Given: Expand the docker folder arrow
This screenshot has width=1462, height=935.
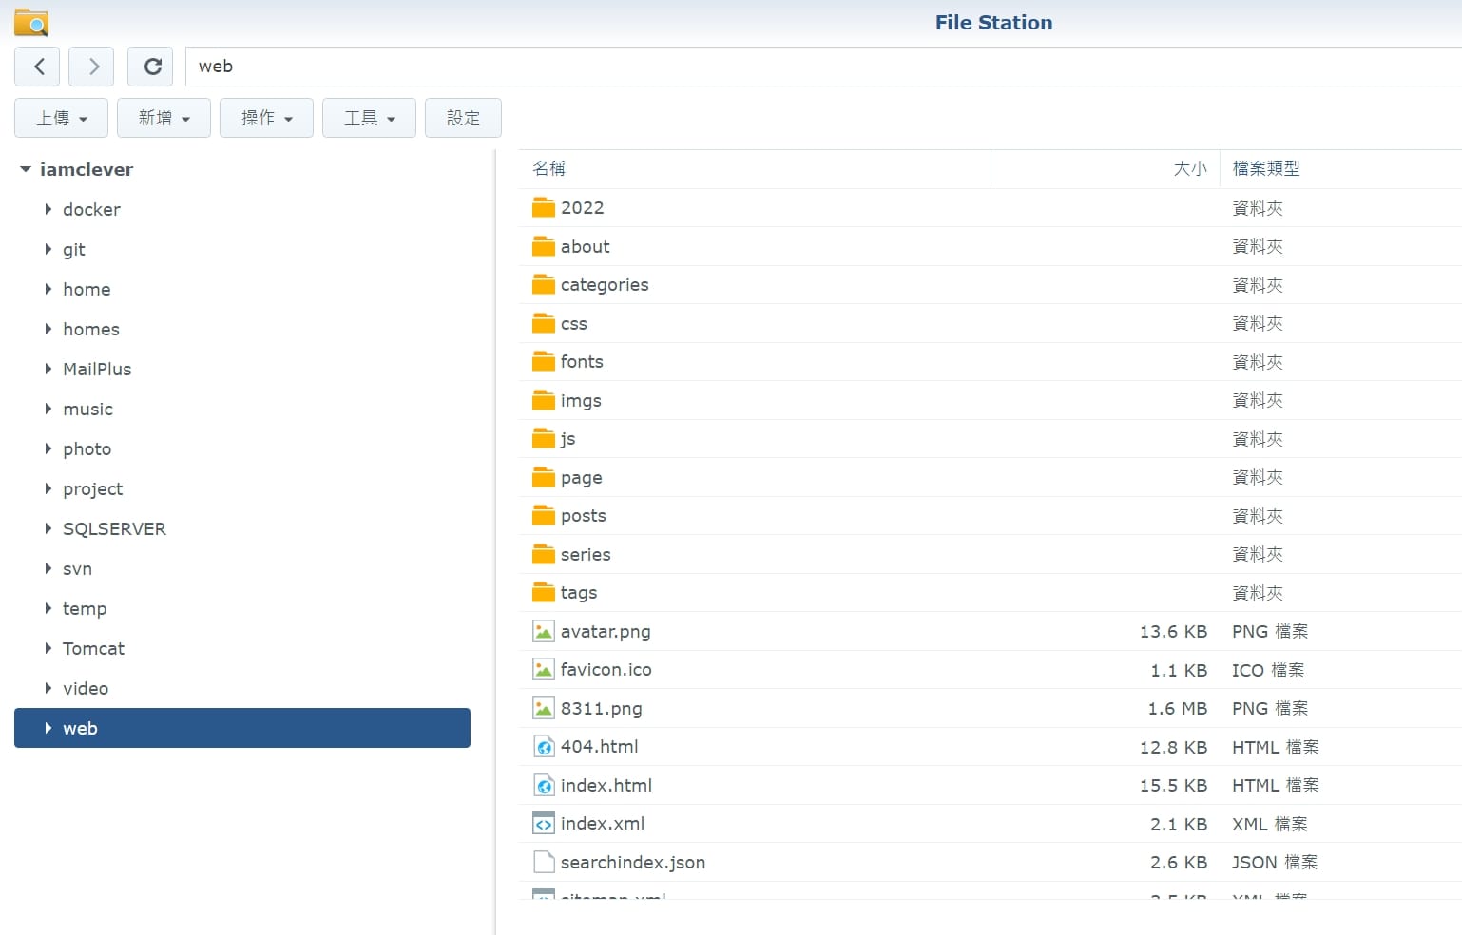Looking at the screenshot, I should (48, 209).
